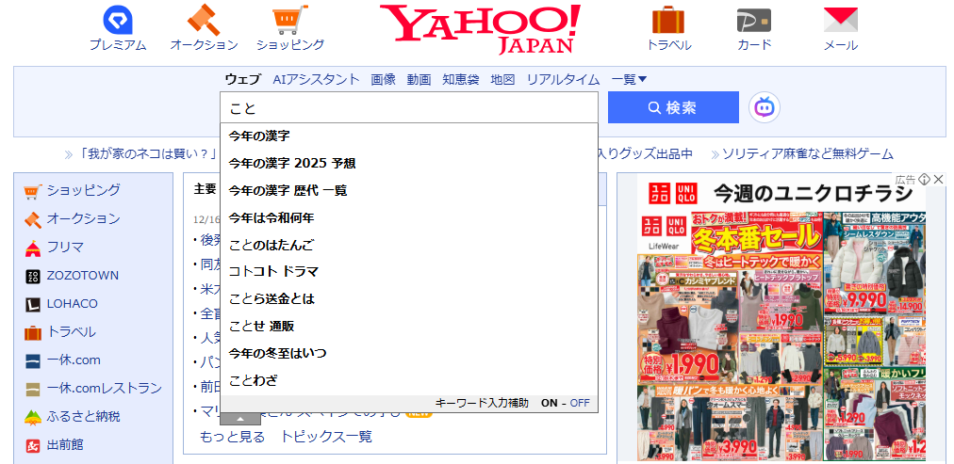Click sidebar オークション gavel icon
This screenshot has height=464, width=954.
32,219
